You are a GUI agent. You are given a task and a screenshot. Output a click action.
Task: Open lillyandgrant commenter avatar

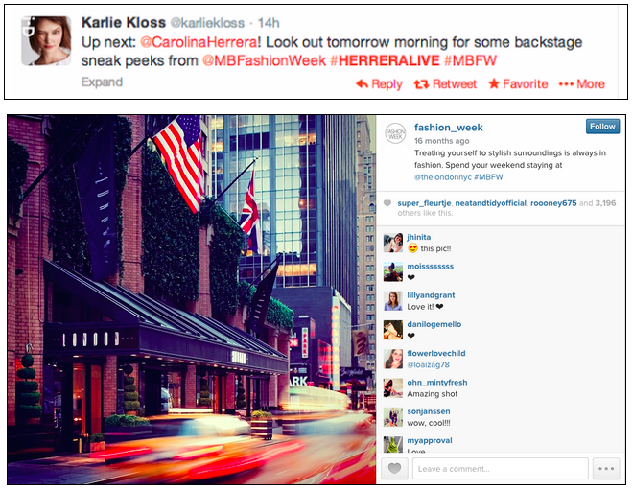393,301
